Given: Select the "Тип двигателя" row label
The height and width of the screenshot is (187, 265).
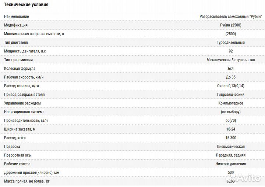Looking at the screenshot, I should click(16, 43).
